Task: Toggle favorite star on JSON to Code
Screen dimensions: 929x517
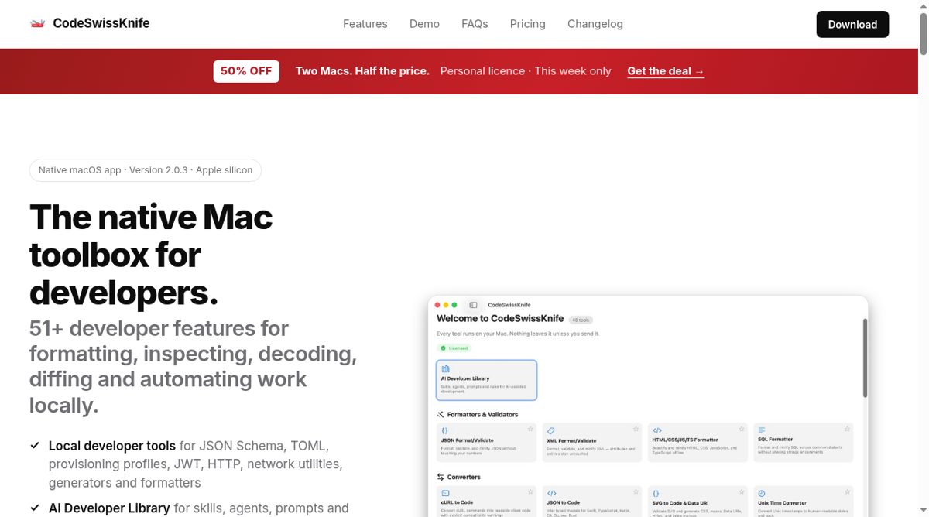Action: pos(636,491)
